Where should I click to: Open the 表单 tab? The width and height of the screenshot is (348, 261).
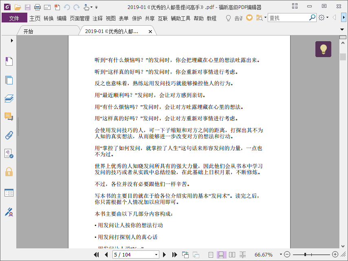123,18
